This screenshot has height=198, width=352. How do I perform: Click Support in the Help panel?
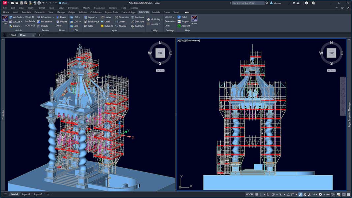[x=184, y=21]
